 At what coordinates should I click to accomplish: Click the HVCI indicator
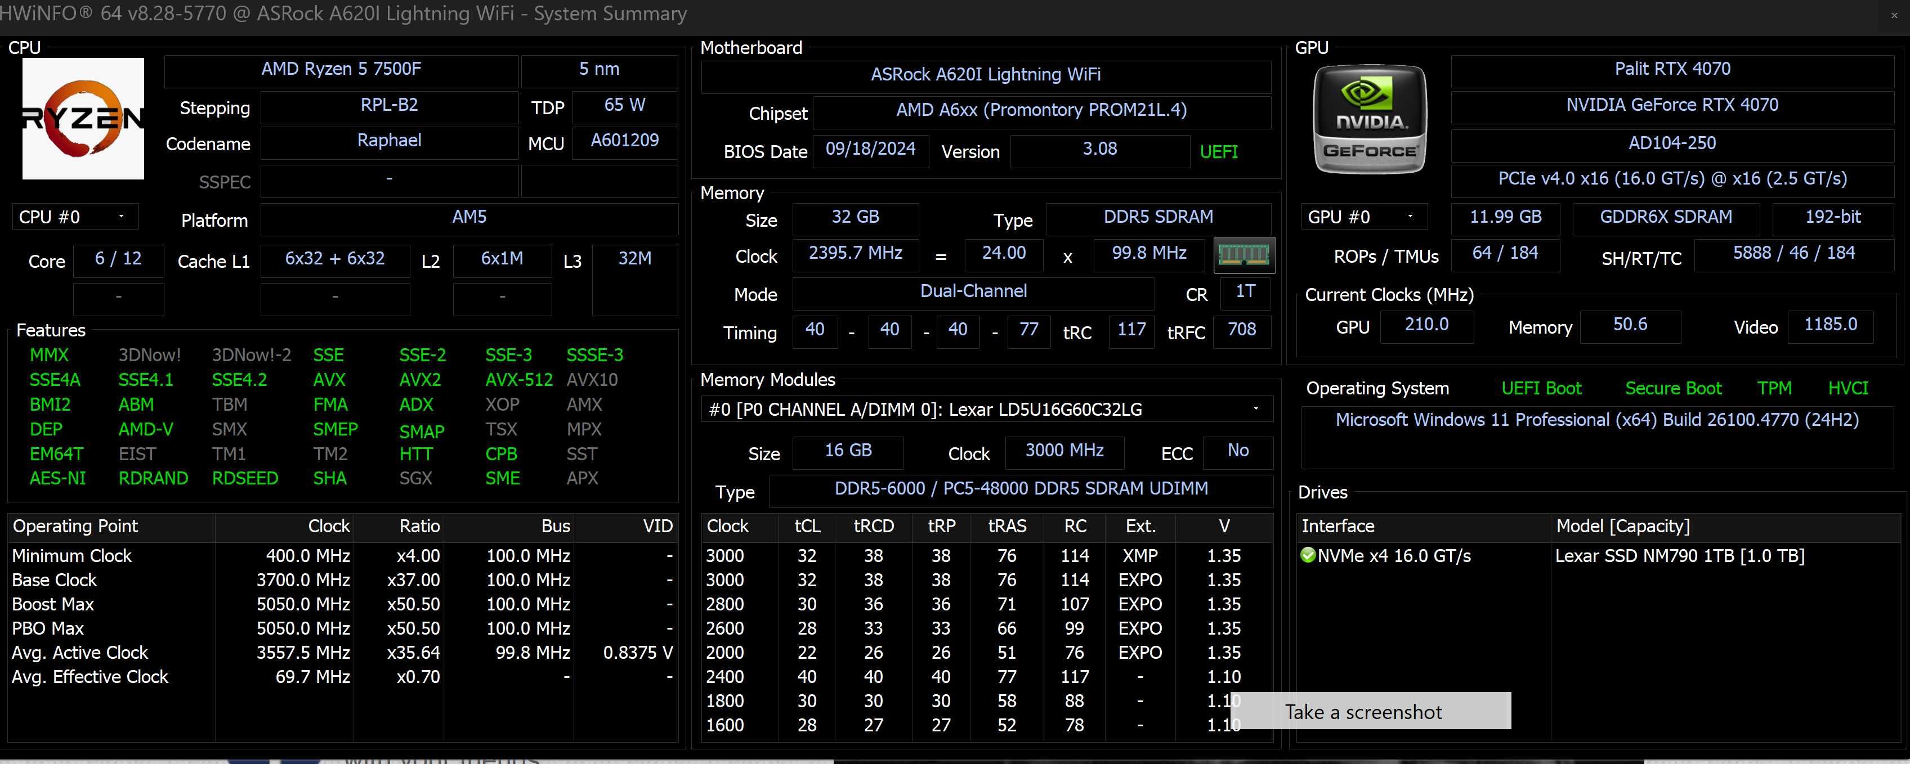(x=1848, y=388)
